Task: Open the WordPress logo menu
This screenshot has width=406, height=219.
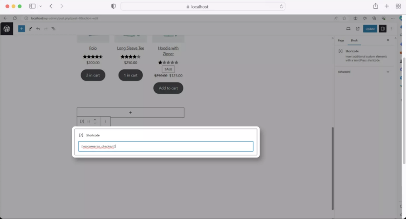Action: (x=7, y=29)
